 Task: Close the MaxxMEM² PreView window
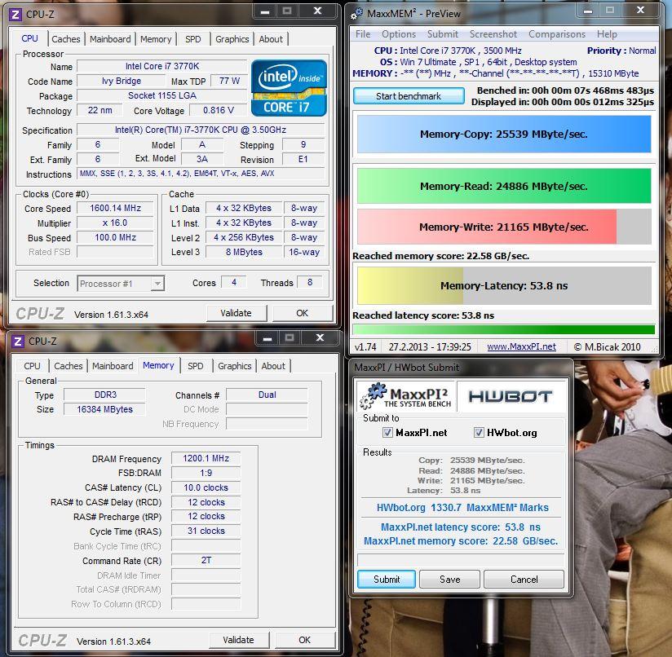(640, 11)
